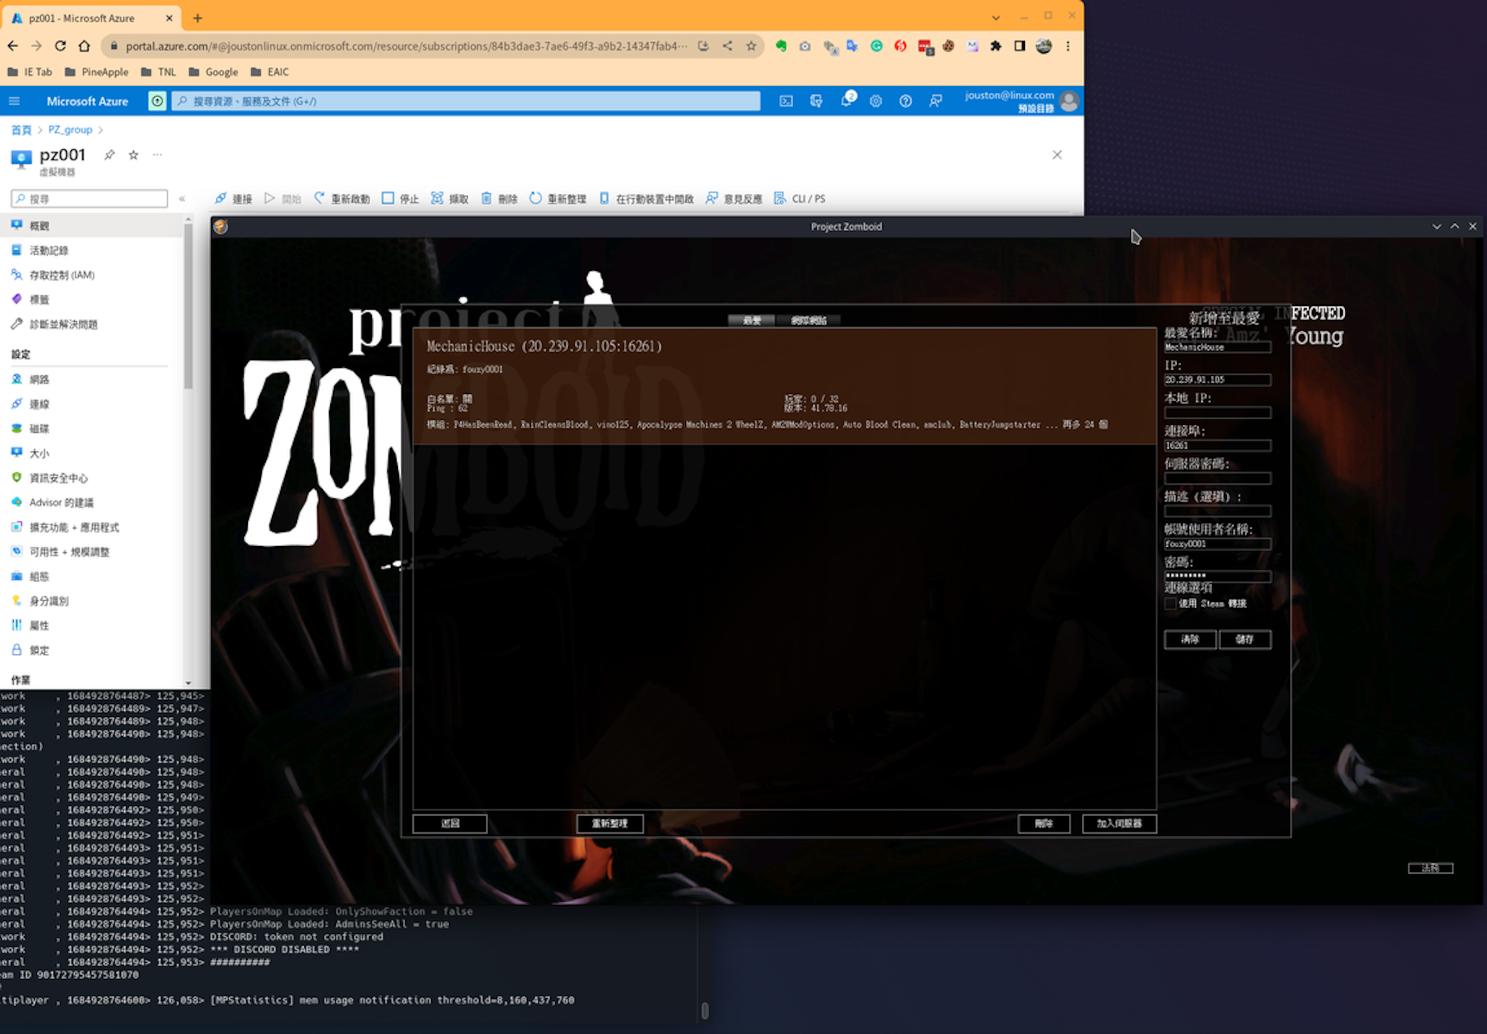The width and height of the screenshot is (1487, 1034).
Task: Click 停止 (Stop) VM toolbar button
Action: click(x=400, y=199)
